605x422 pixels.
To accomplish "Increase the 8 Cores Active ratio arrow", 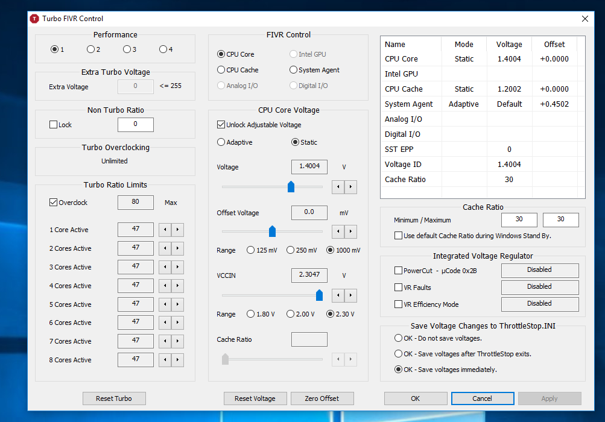I will [177, 360].
